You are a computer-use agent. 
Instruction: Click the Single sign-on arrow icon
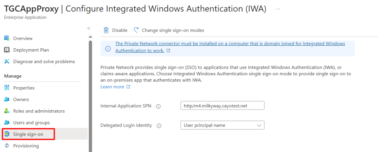tap(7, 134)
